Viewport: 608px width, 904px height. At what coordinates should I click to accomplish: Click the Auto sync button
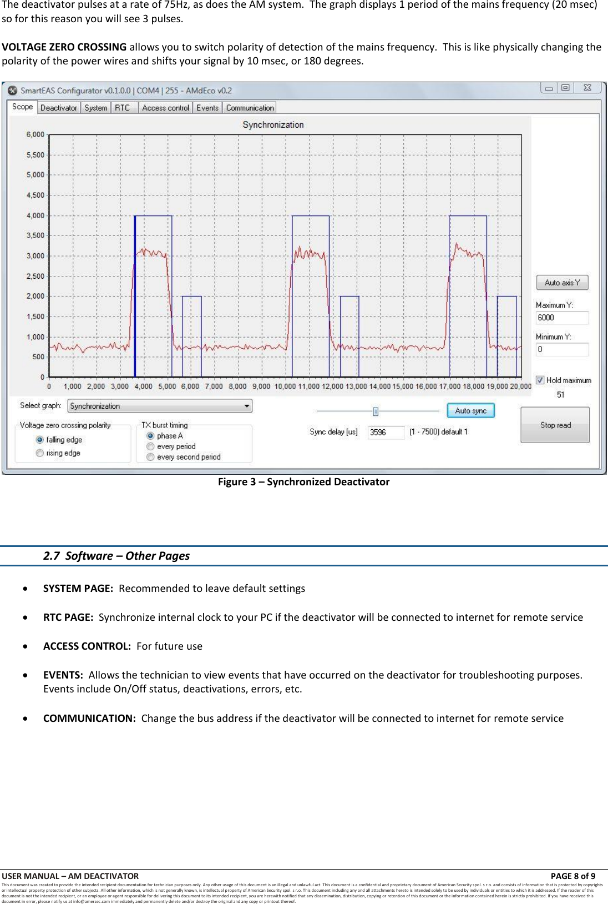pos(471,411)
